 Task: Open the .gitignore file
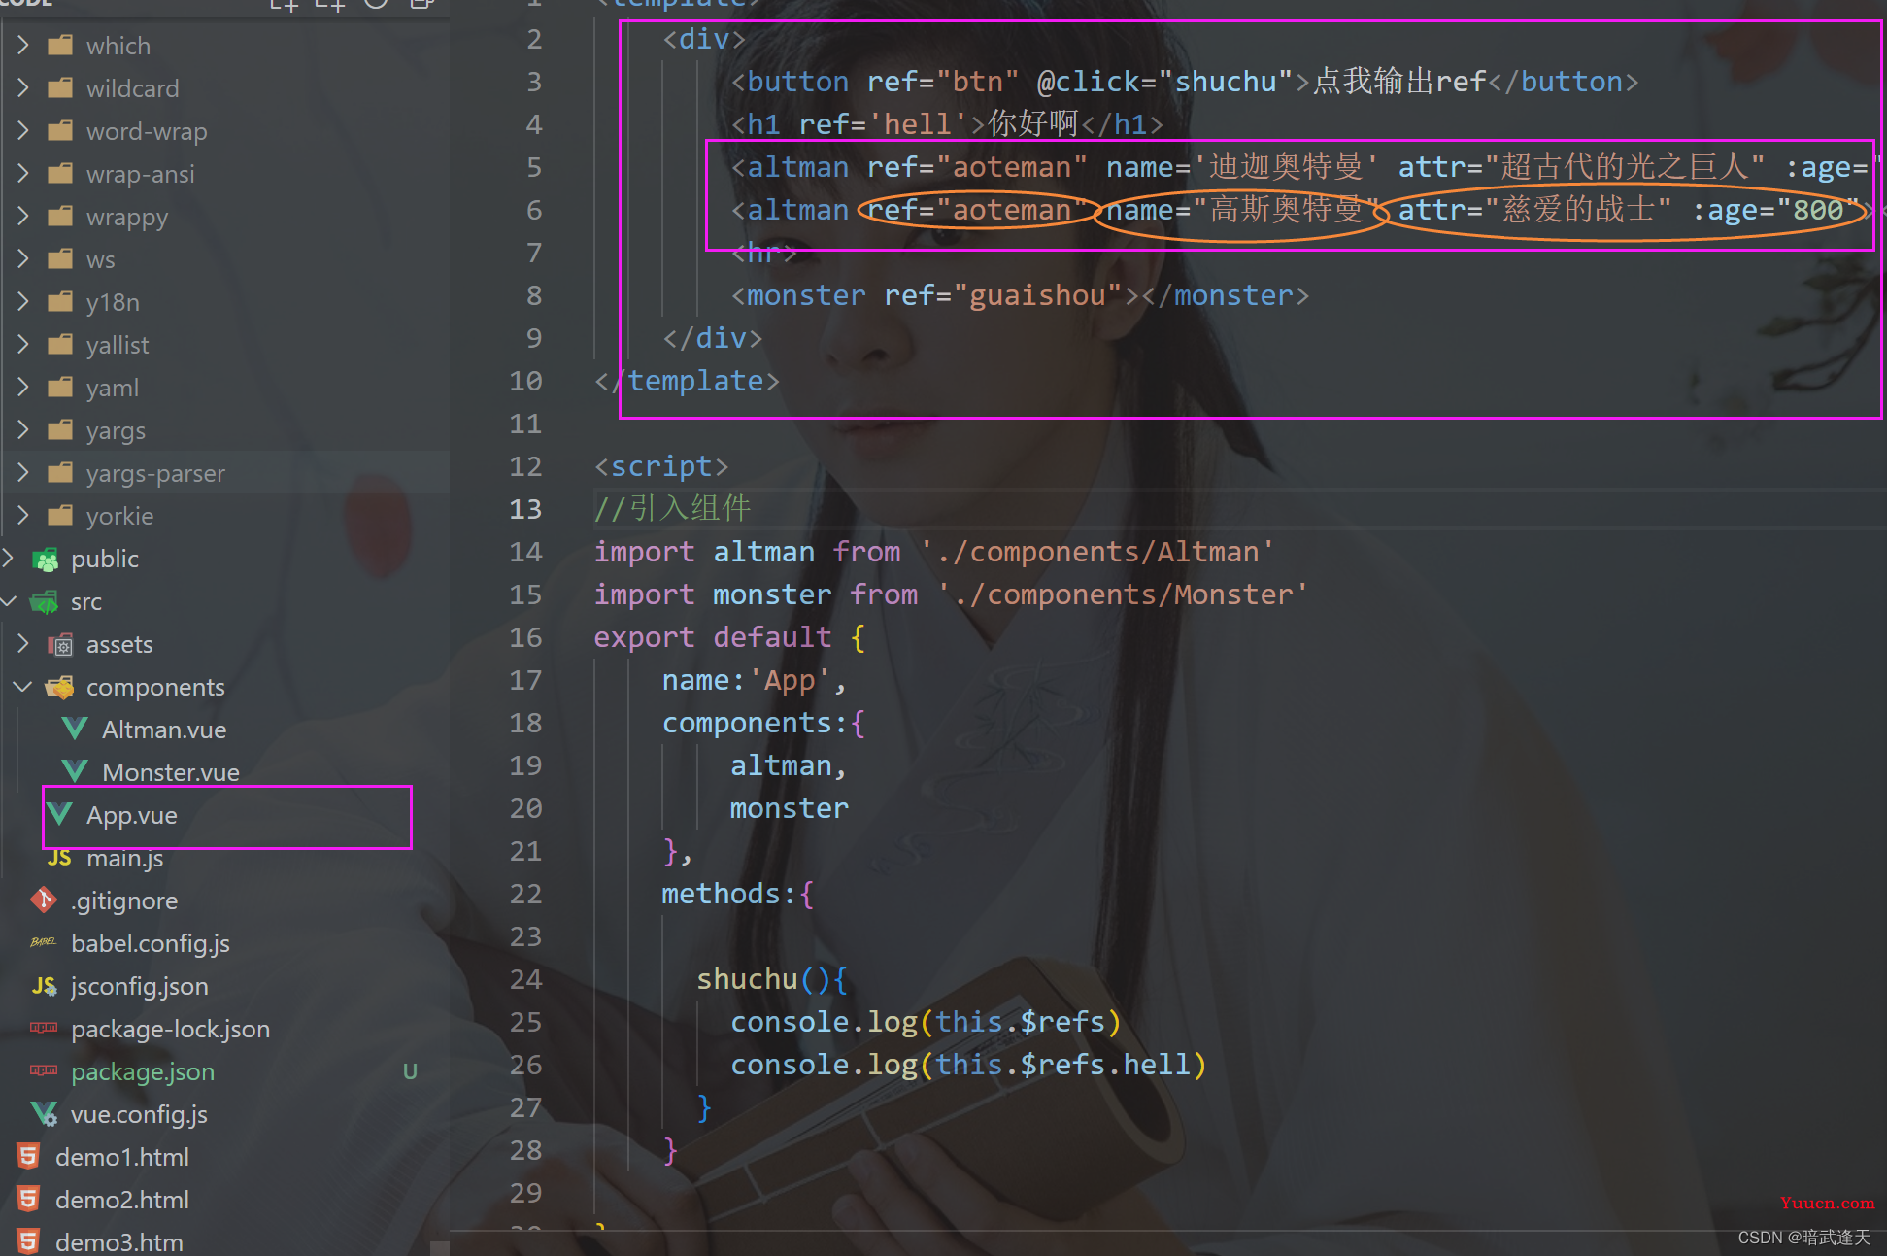[x=124, y=900]
